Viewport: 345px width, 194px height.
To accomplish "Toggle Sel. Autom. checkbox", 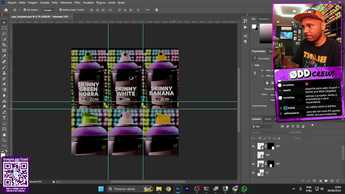I will pos(25,10).
